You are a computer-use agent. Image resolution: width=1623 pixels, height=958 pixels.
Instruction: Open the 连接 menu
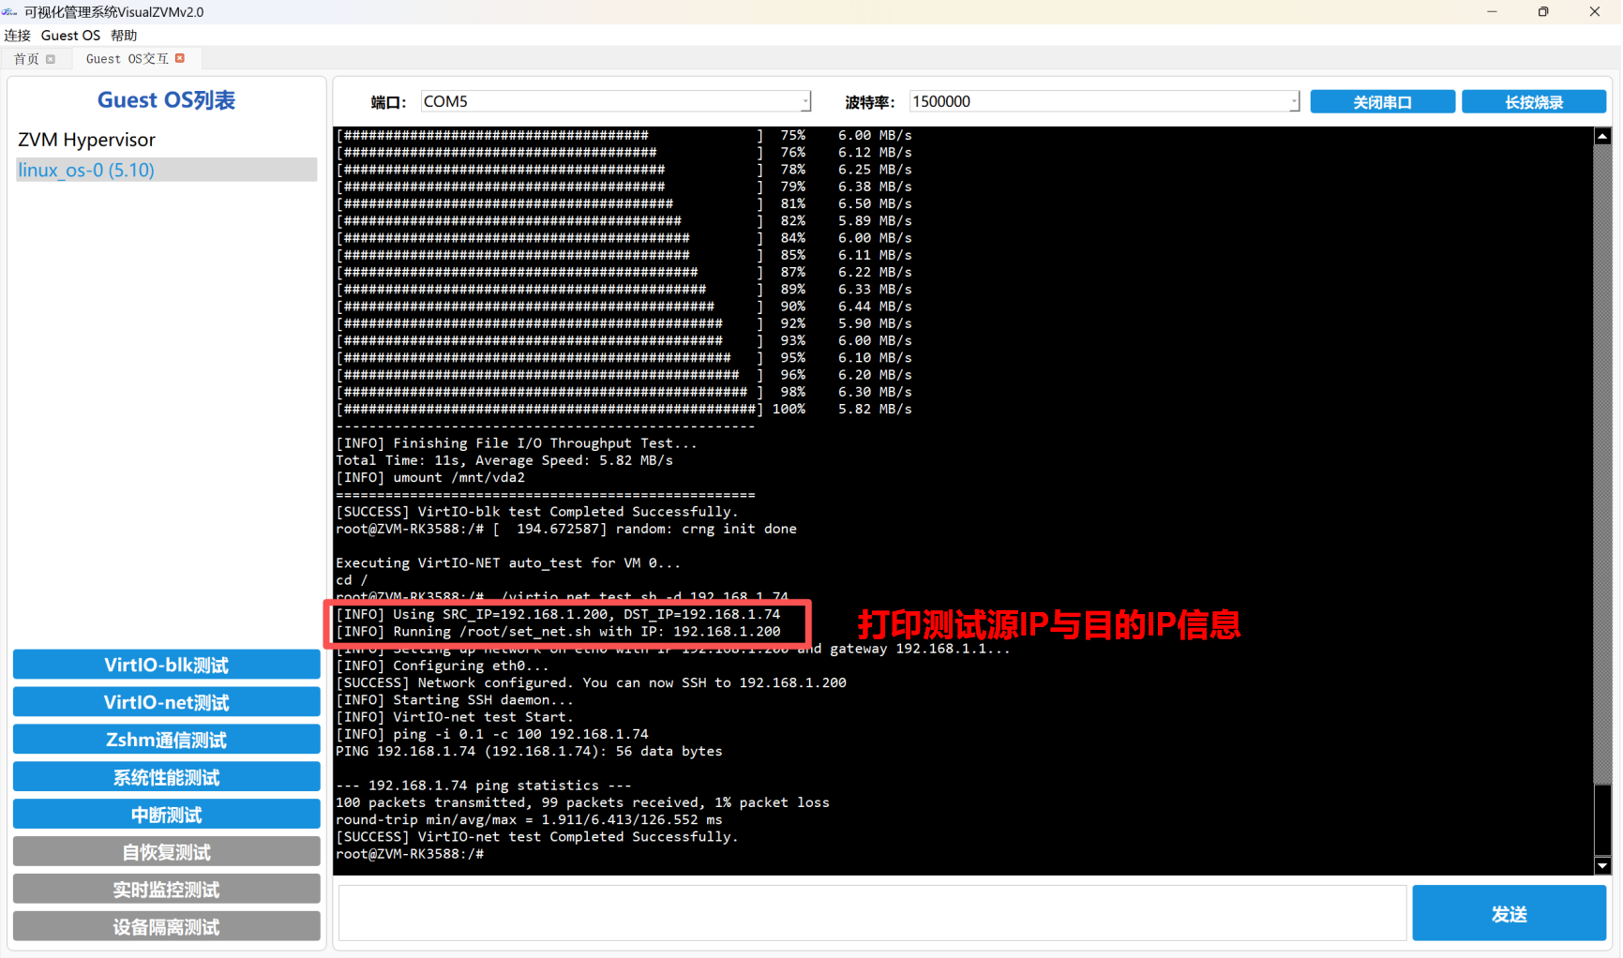tap(17, 36)
